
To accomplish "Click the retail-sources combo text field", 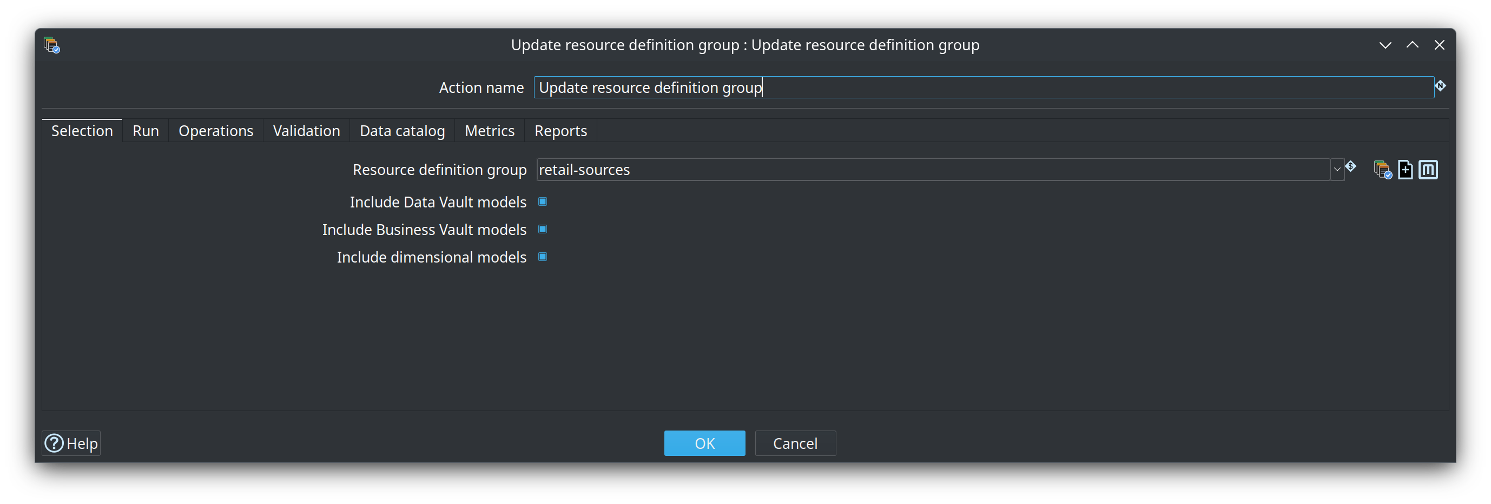I will pos(933,170).
